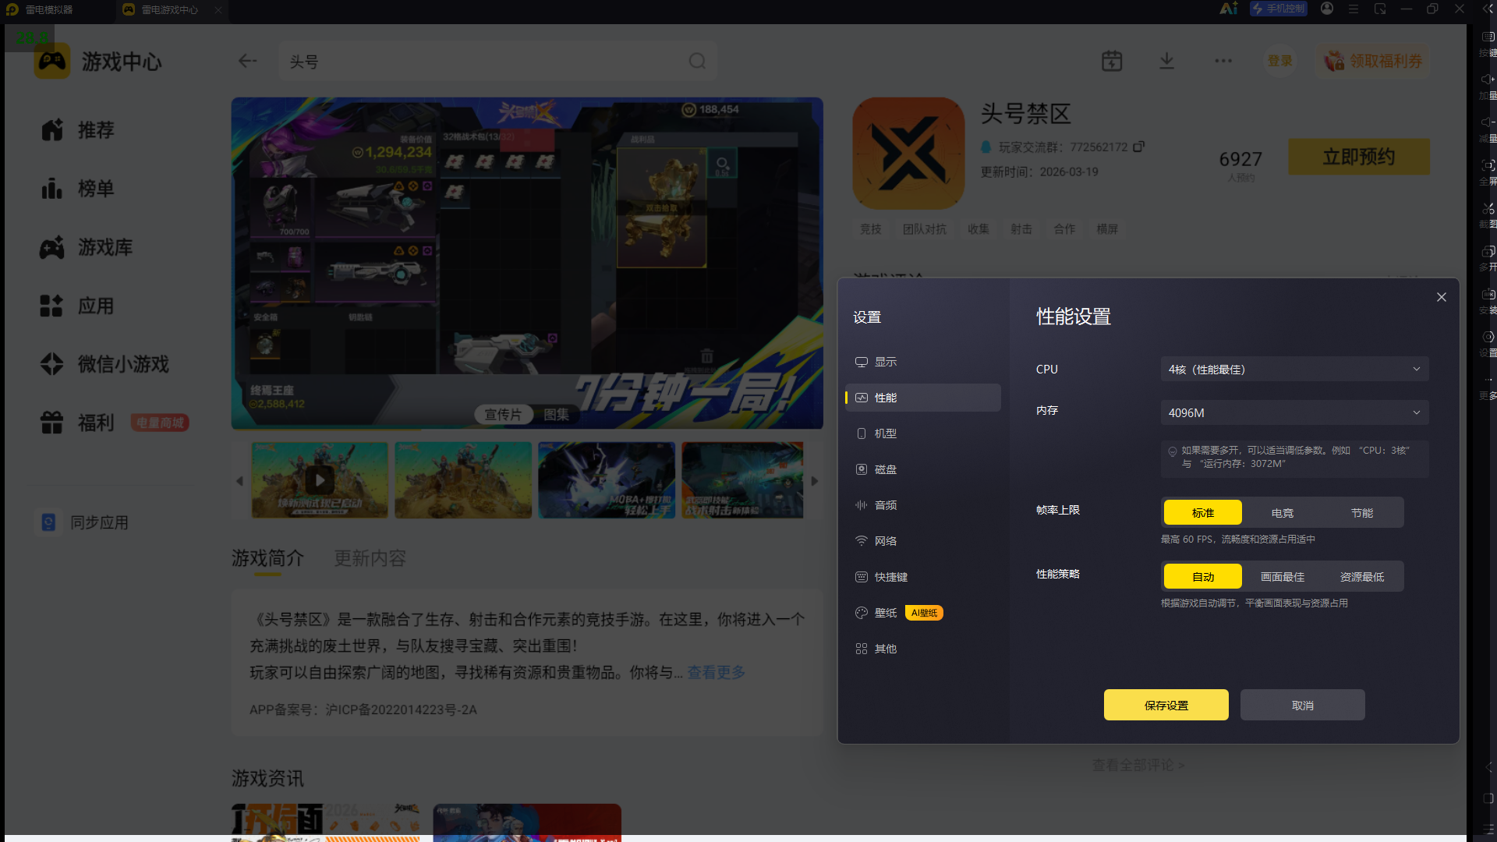
Task: Switch to 更新内容 tab
Action: (370, 558)
